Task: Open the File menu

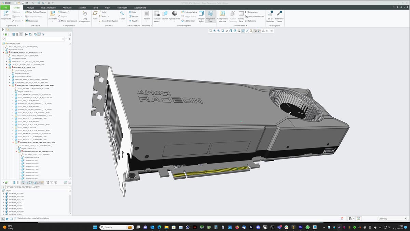Action: pos(5,8)
